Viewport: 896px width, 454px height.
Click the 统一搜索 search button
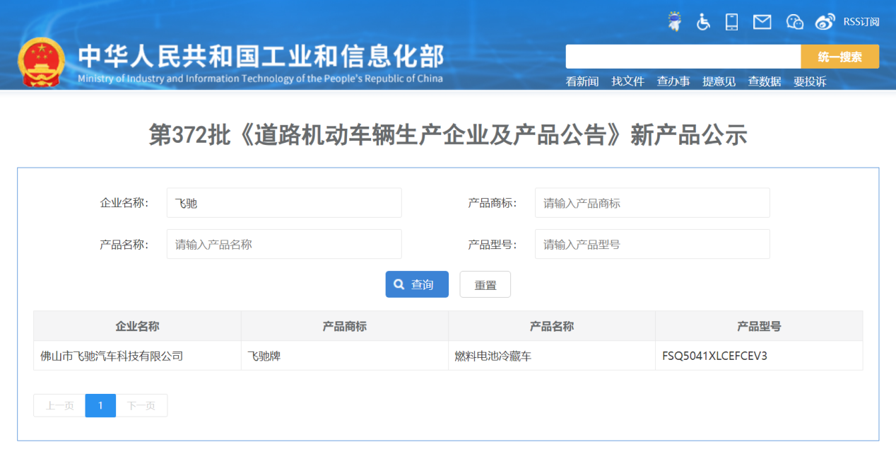point(840,56)
